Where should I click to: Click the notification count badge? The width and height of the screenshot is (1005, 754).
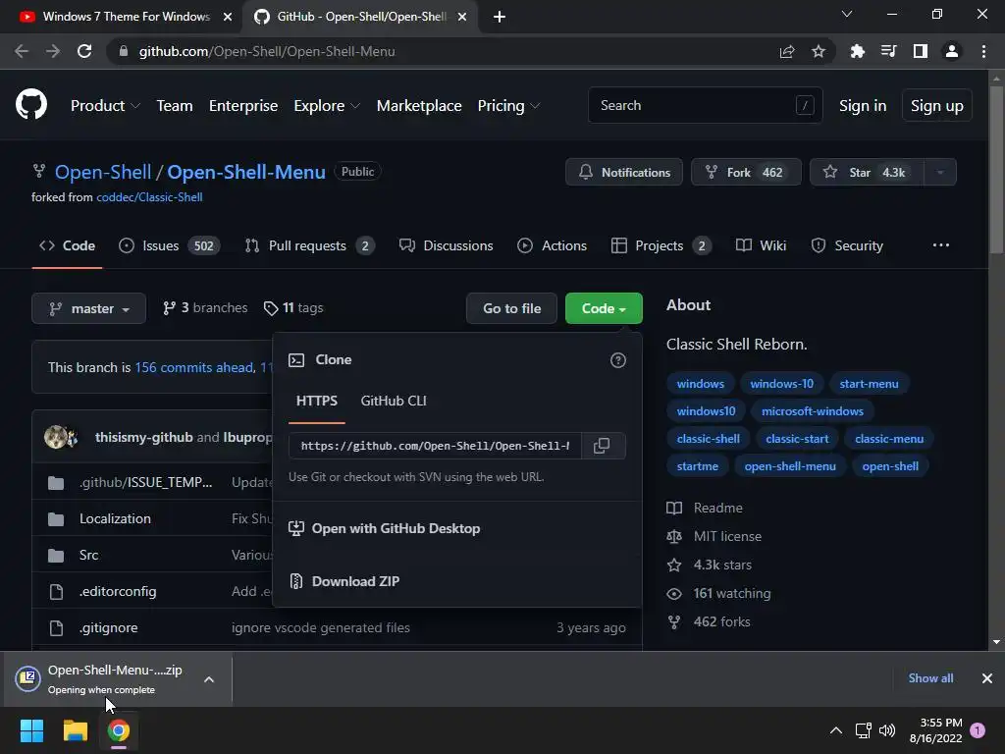pyautogui.click(x=978, y=730)
